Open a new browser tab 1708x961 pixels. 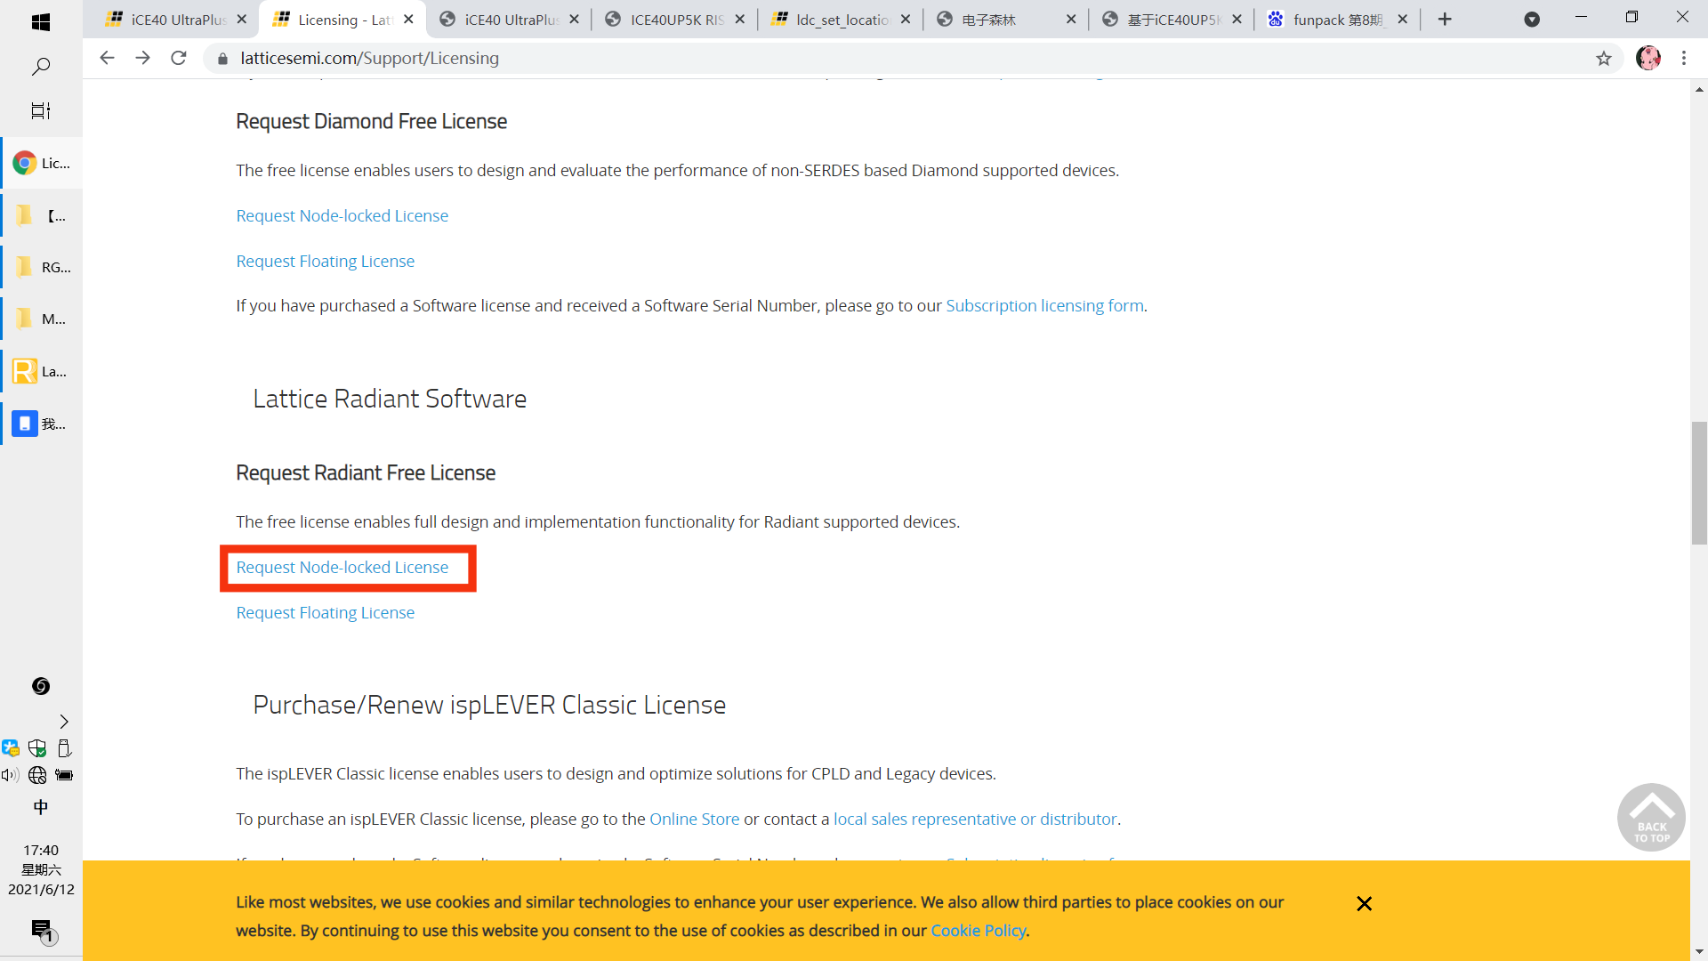(x=1445, y=20)
